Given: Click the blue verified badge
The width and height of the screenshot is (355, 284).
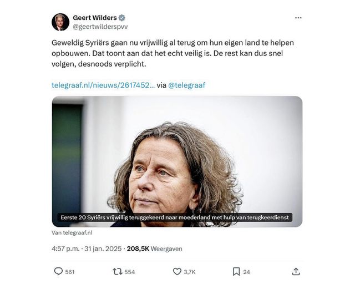Looking at the screenshot, I should coord(122,18).
